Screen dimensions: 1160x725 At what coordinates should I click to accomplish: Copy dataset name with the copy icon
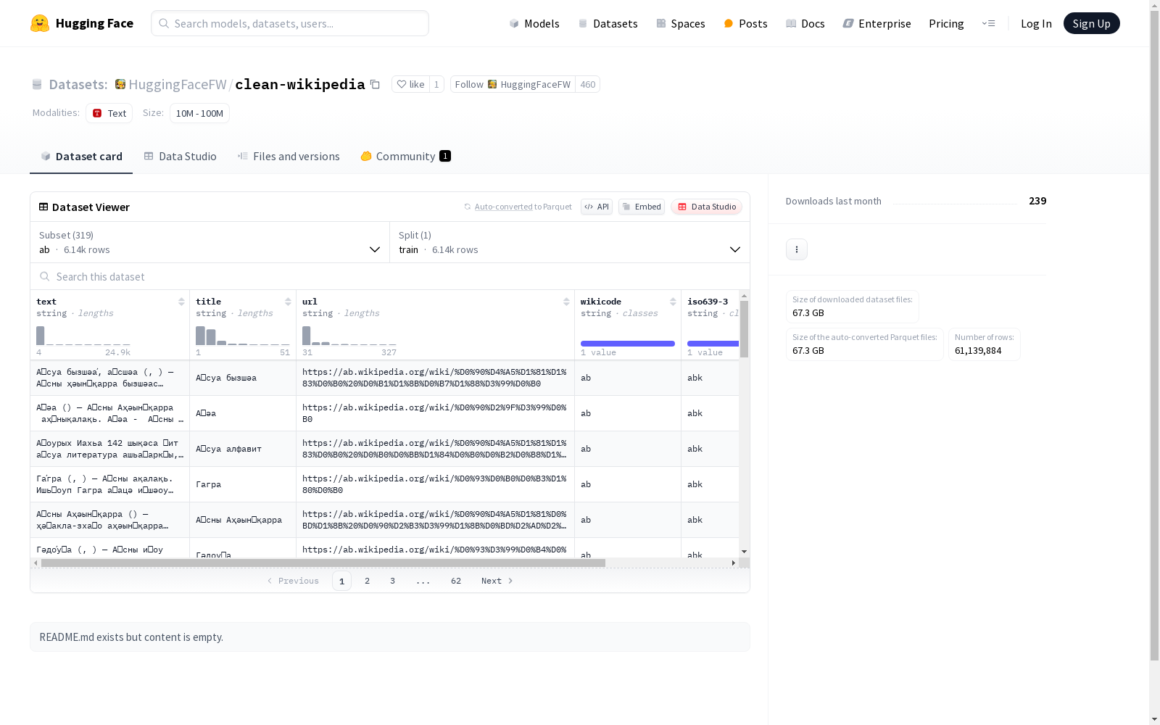point(375,84)
